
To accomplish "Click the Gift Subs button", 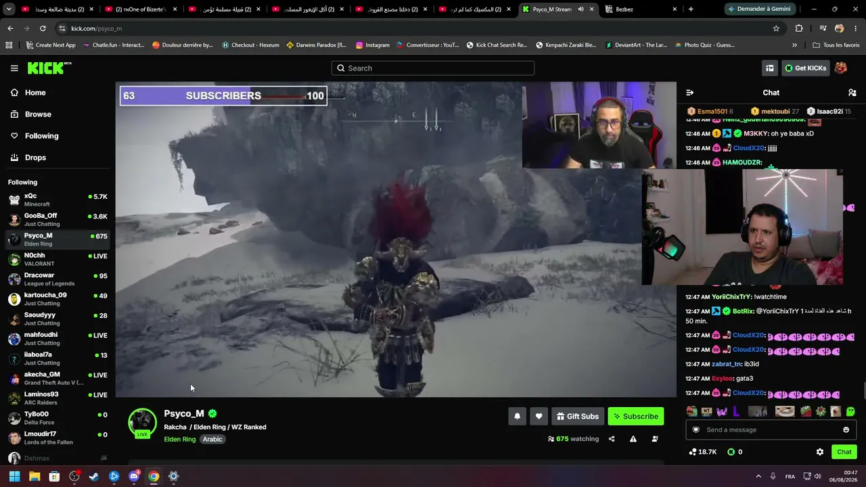I will coord(577,417).
